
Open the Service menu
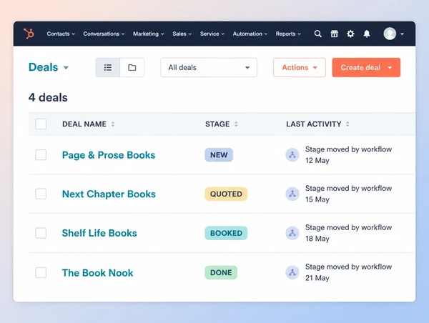212,34
